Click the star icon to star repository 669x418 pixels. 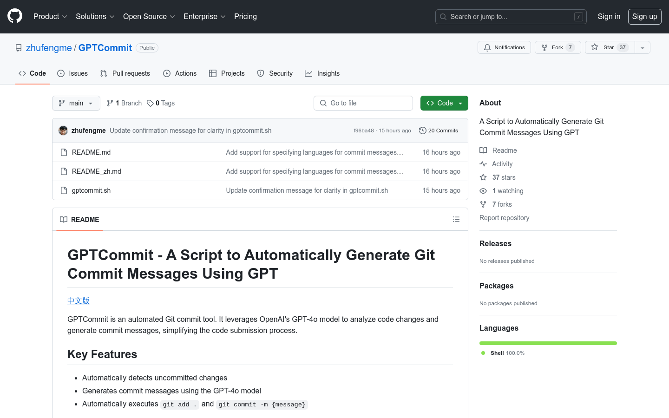tap(595, 47)
